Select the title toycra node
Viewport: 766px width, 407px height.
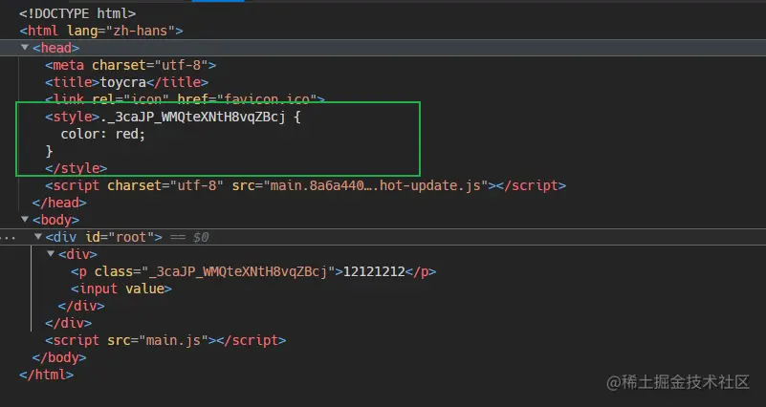(126, 82)
